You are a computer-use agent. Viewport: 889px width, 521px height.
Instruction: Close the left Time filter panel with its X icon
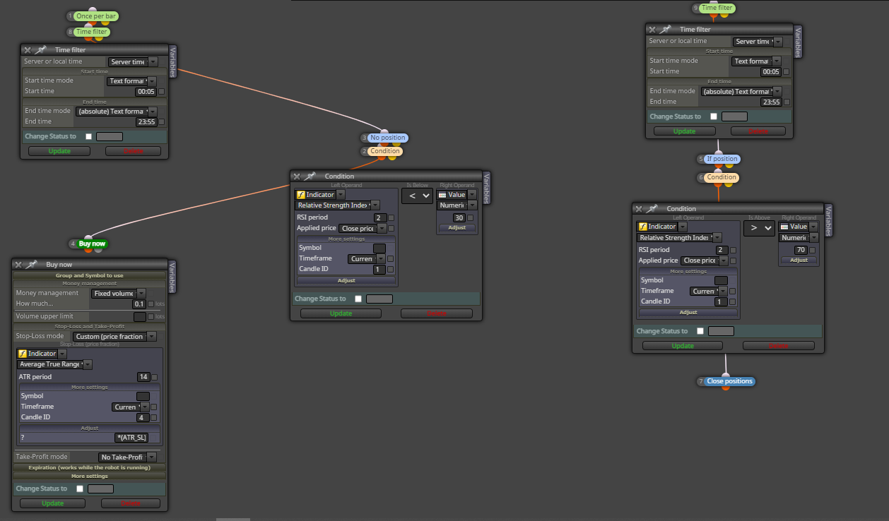point(27,50)
